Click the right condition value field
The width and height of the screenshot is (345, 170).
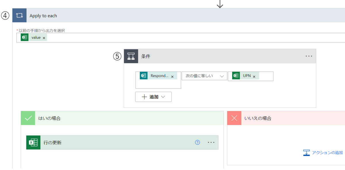250,76
